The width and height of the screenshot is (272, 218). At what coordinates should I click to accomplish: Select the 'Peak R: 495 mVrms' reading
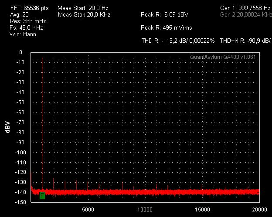(x=167, y=28)
